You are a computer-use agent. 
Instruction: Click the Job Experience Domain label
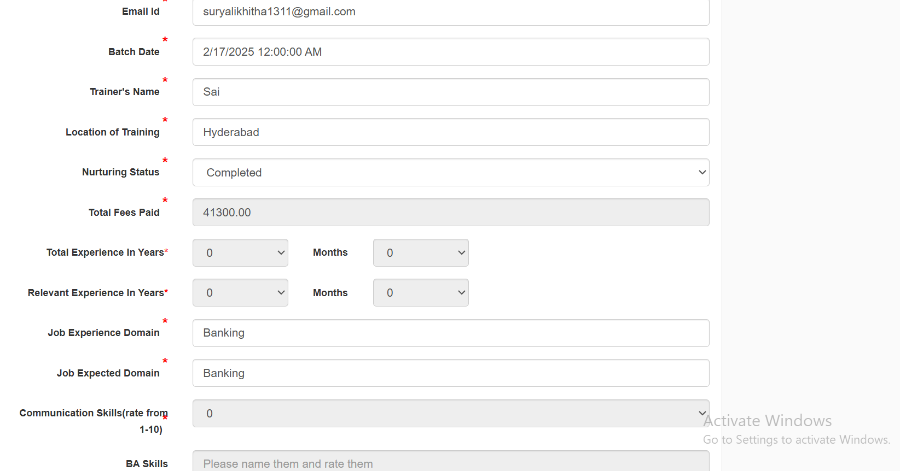click(x=103, y=333)
